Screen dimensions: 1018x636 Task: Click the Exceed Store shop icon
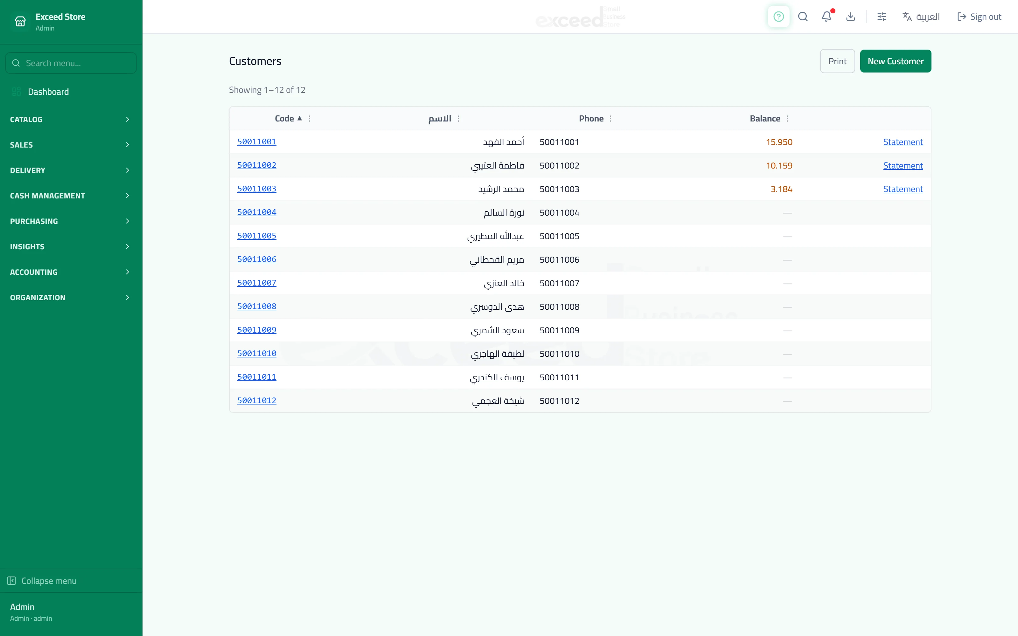[20, 21]
